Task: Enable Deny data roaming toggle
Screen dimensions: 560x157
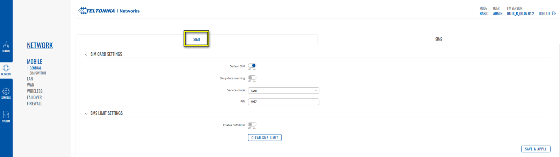Action: (x=252, y=77)
